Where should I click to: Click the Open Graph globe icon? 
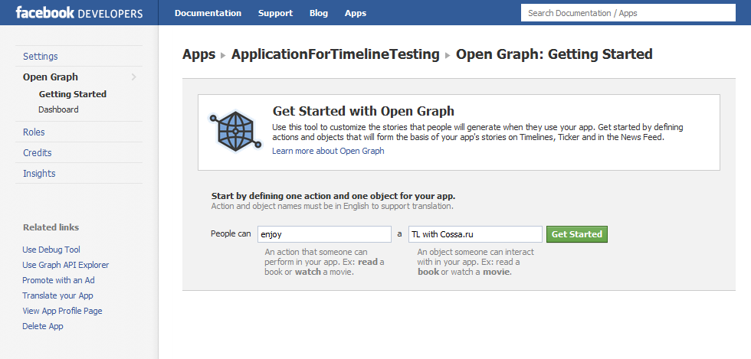[235, 131]
